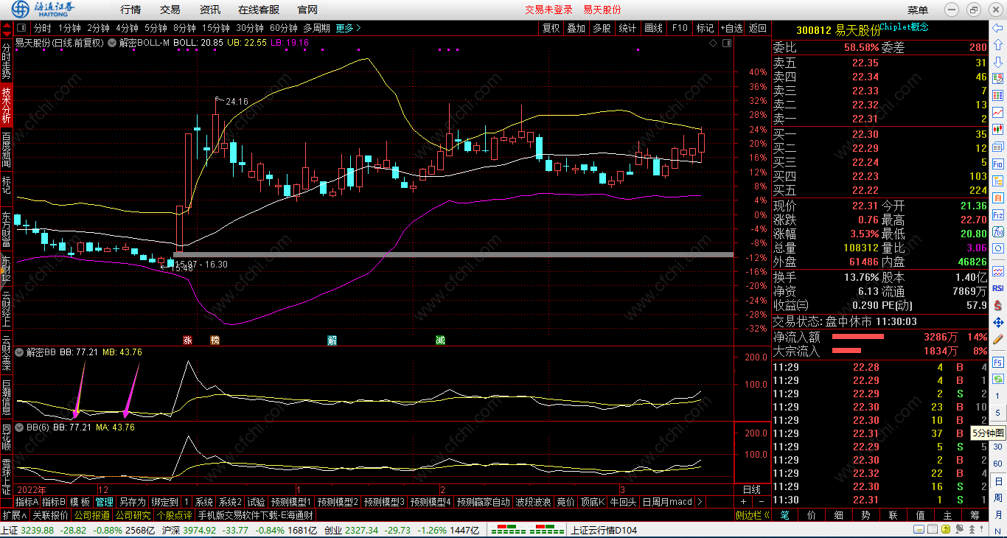This screenshot has width=1007, height=538.
Task: Click the diamond icon at chart top-right
Action: pyautogui.click(x=713, y=43)
